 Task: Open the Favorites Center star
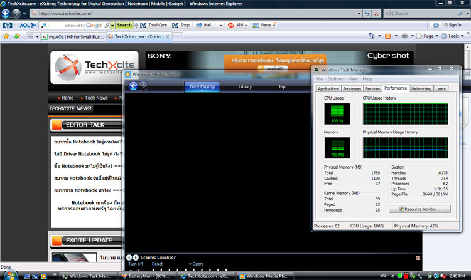(x=6, y=36)
